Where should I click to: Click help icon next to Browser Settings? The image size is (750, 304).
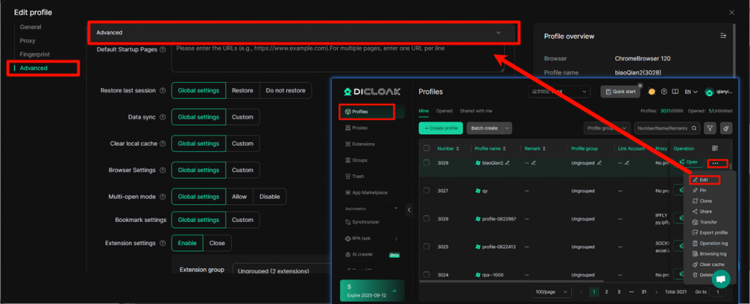[x=163, y=170]
